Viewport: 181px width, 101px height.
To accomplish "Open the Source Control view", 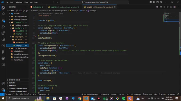I will click(3, 21).
